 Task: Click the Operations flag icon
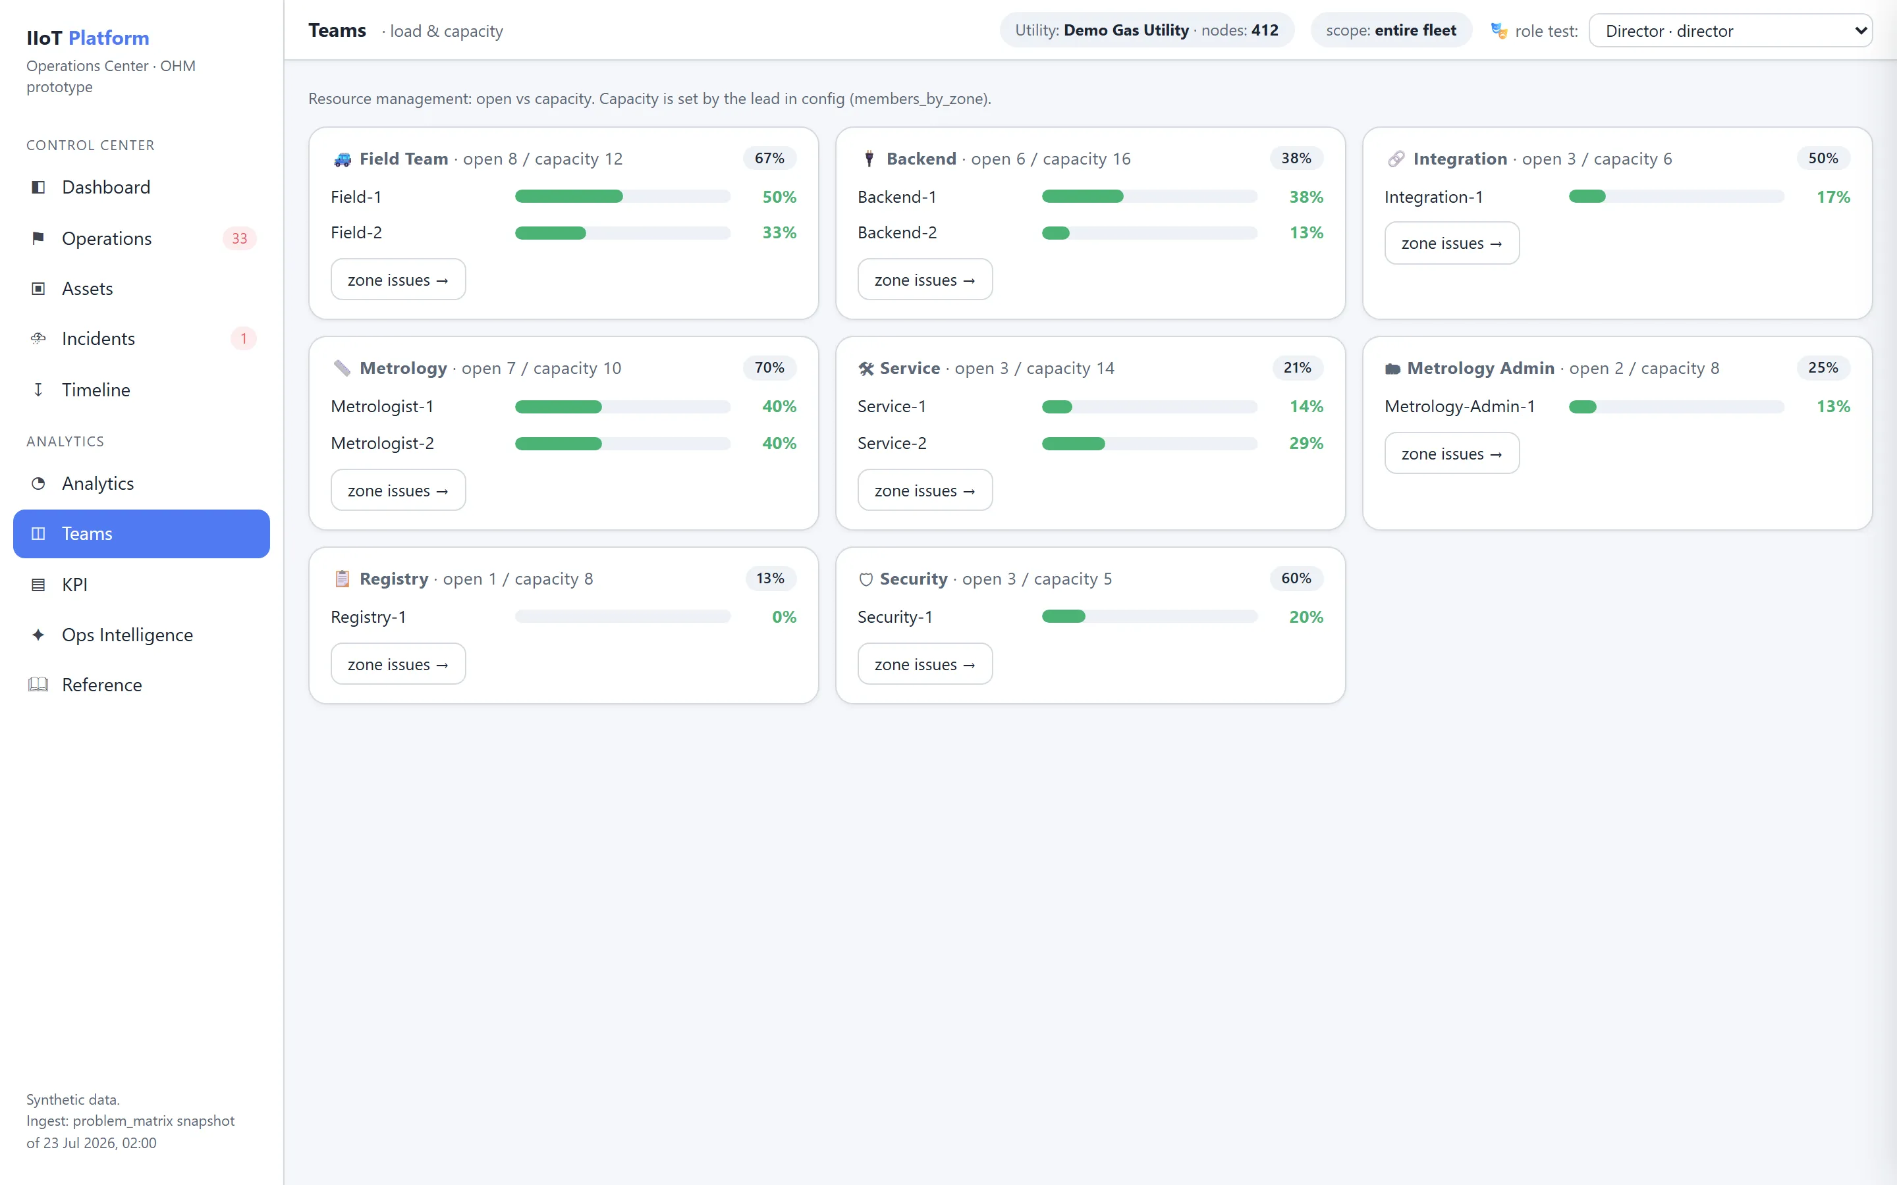point(38,238)
